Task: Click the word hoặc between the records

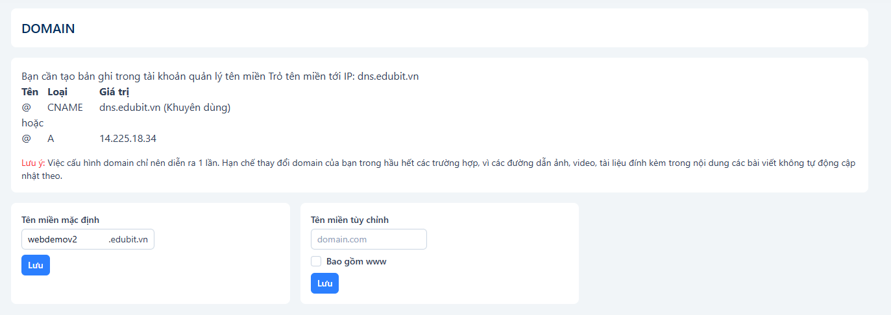Action: pyautogui.click(x=32, y=123)
